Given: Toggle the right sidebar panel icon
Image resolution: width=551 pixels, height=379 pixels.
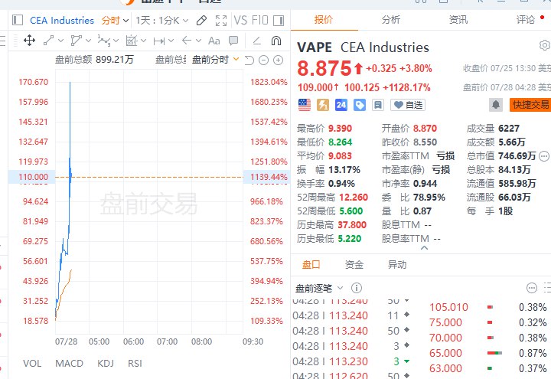Looking at the screenshot, I should 279,21.
